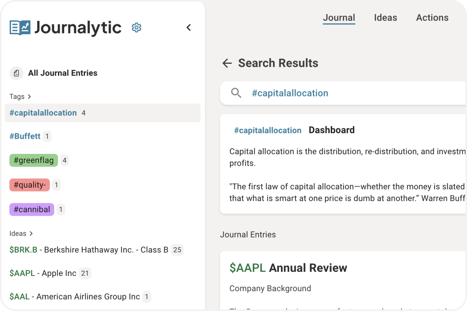Click #capitalallocation link in Dashboard card

tap(268, 130)
